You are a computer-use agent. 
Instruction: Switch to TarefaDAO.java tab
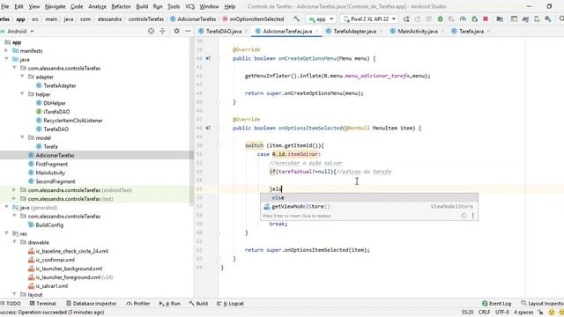(x=223, y=32)
